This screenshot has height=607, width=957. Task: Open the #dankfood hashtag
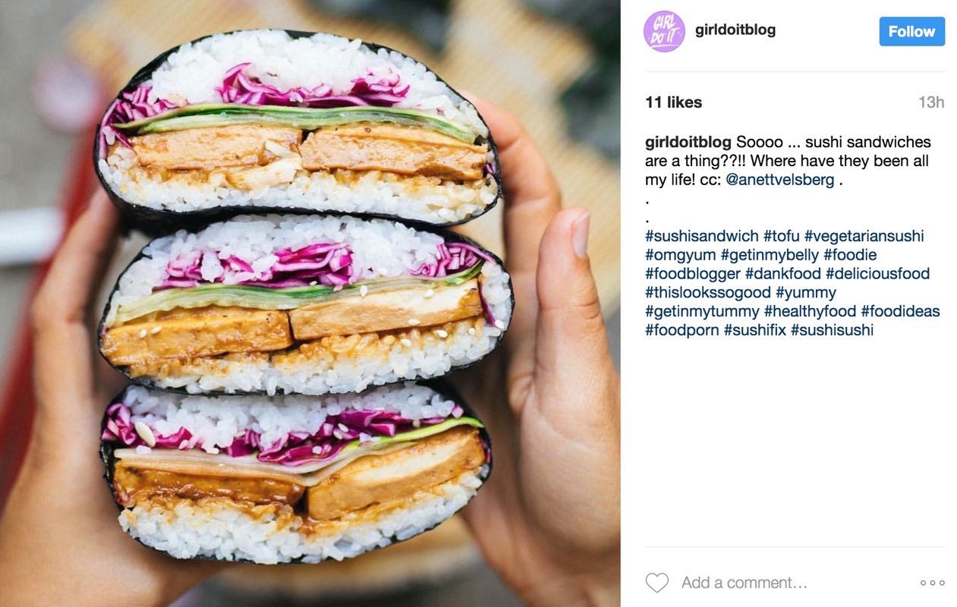(783, 274)
